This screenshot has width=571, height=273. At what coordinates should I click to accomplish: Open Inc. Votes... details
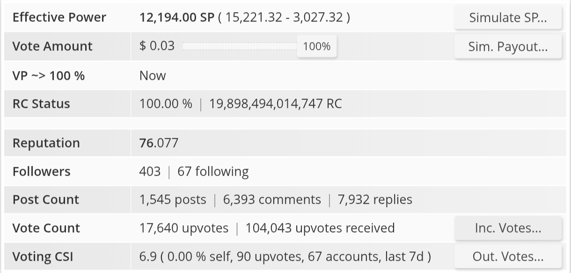(x=508, y=228)
